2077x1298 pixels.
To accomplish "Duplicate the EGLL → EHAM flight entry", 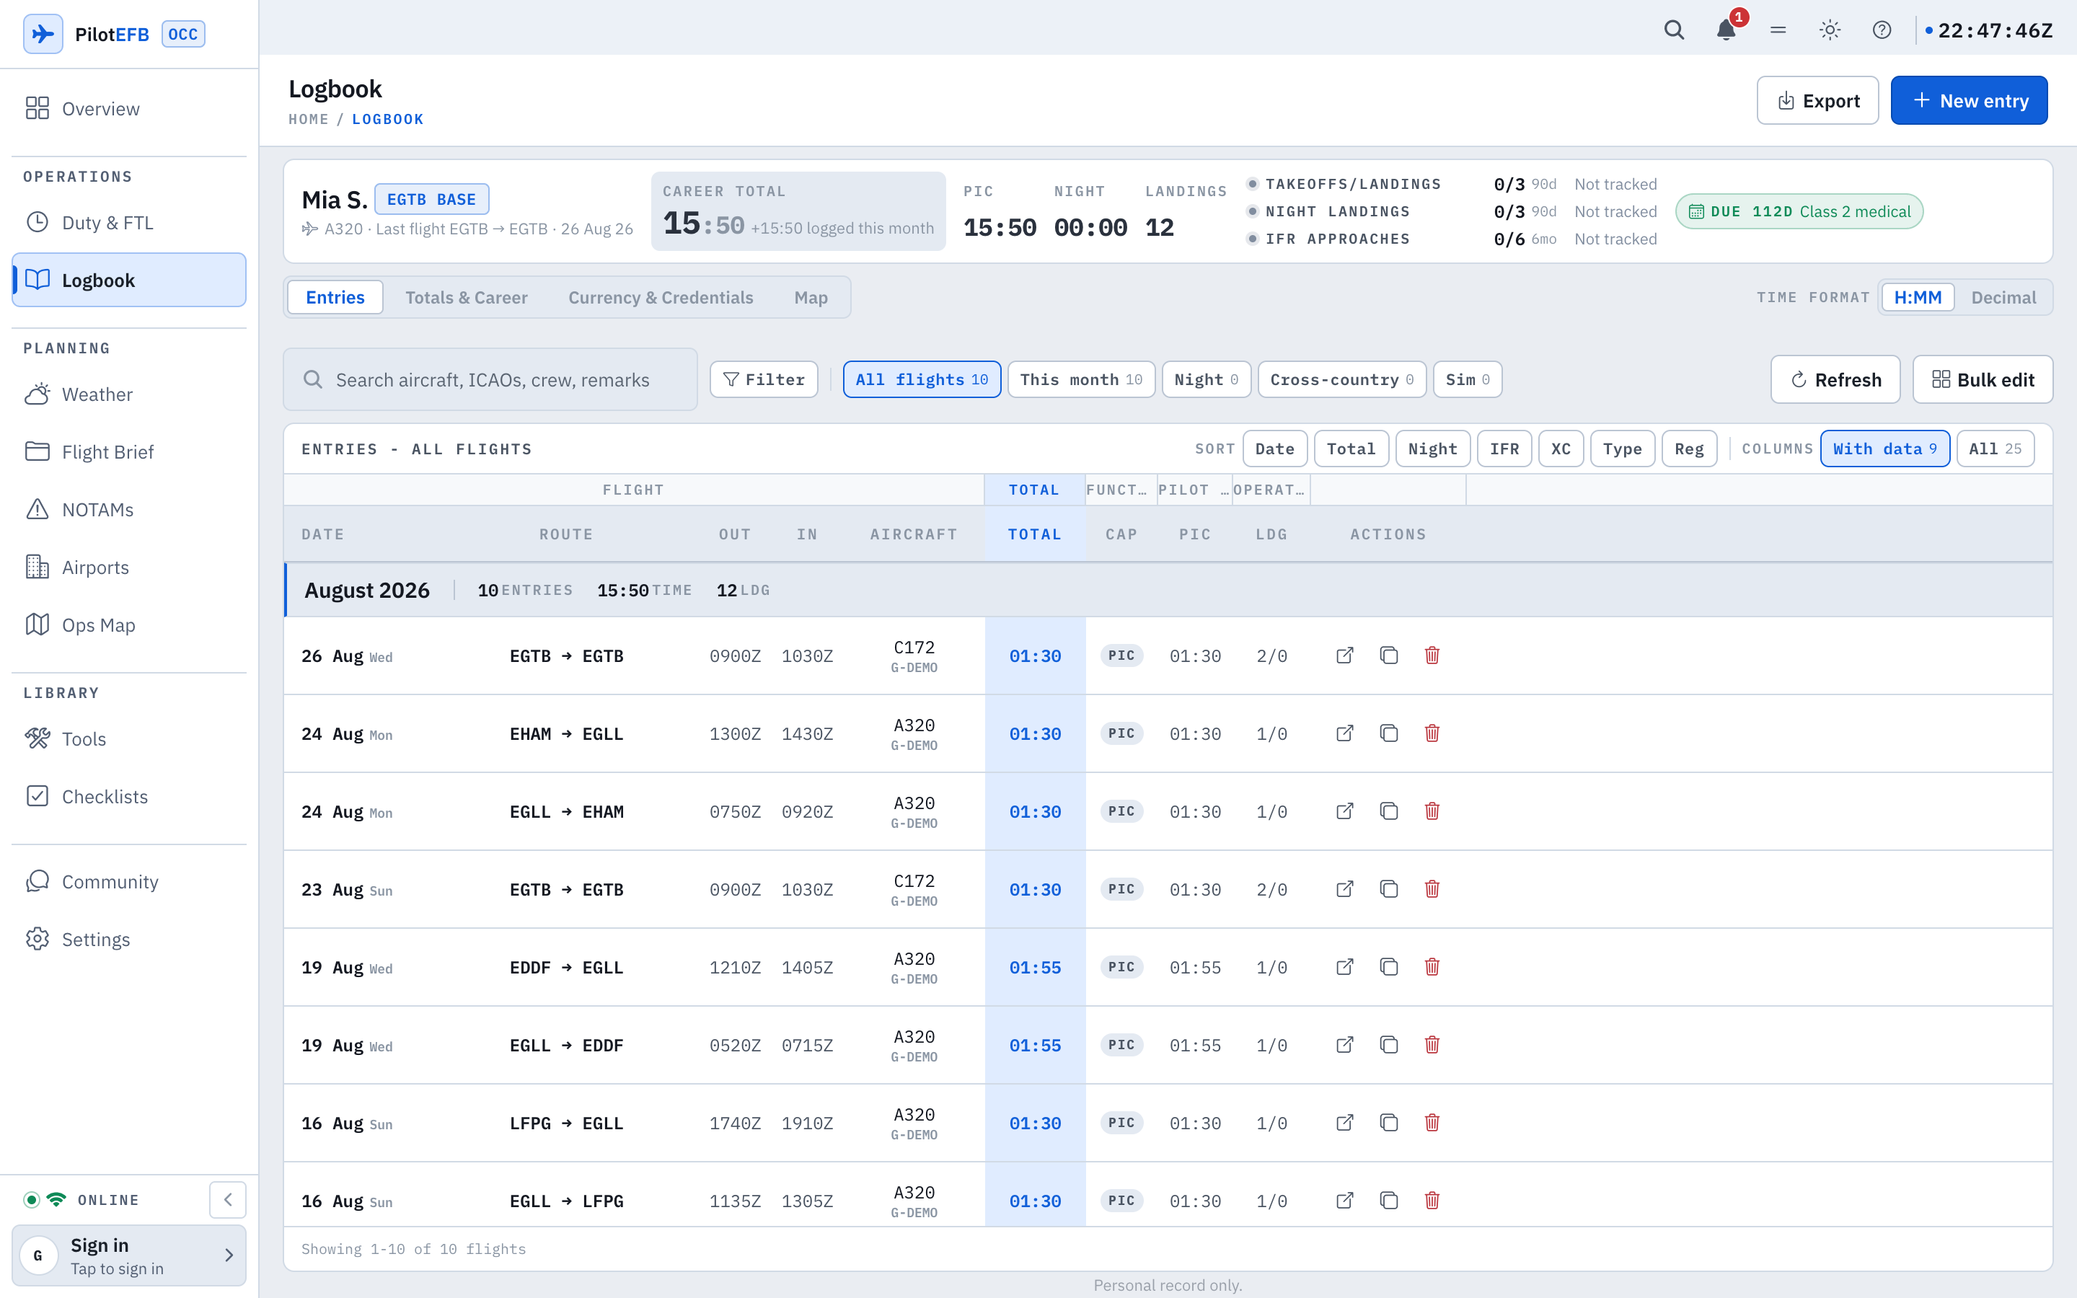I will click(x=1389, y=811).
